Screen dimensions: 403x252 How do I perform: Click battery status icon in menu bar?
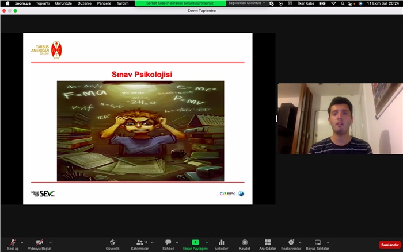[x=322, y=3]
